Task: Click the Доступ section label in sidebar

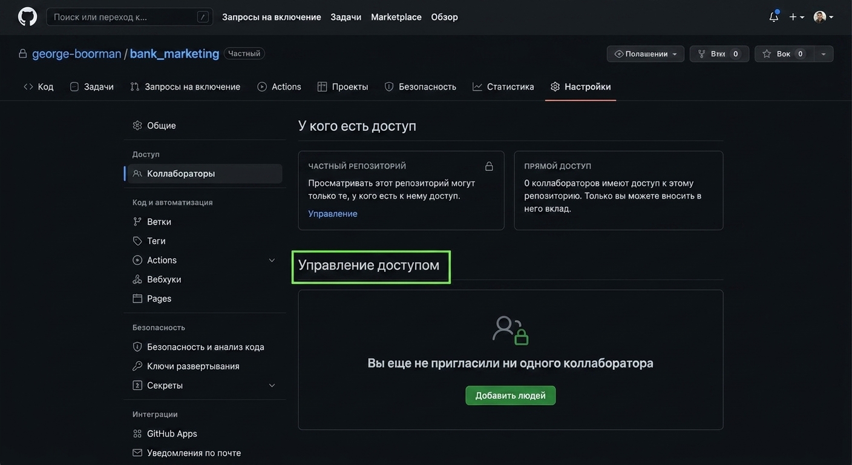Action: [146, 154]
